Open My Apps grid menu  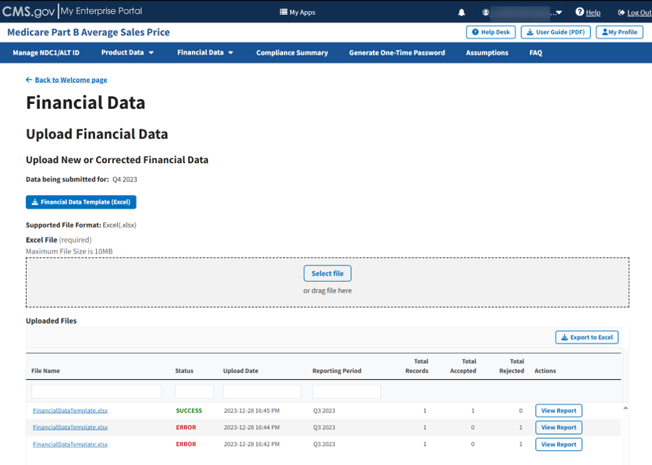click(x=297, y=13)
